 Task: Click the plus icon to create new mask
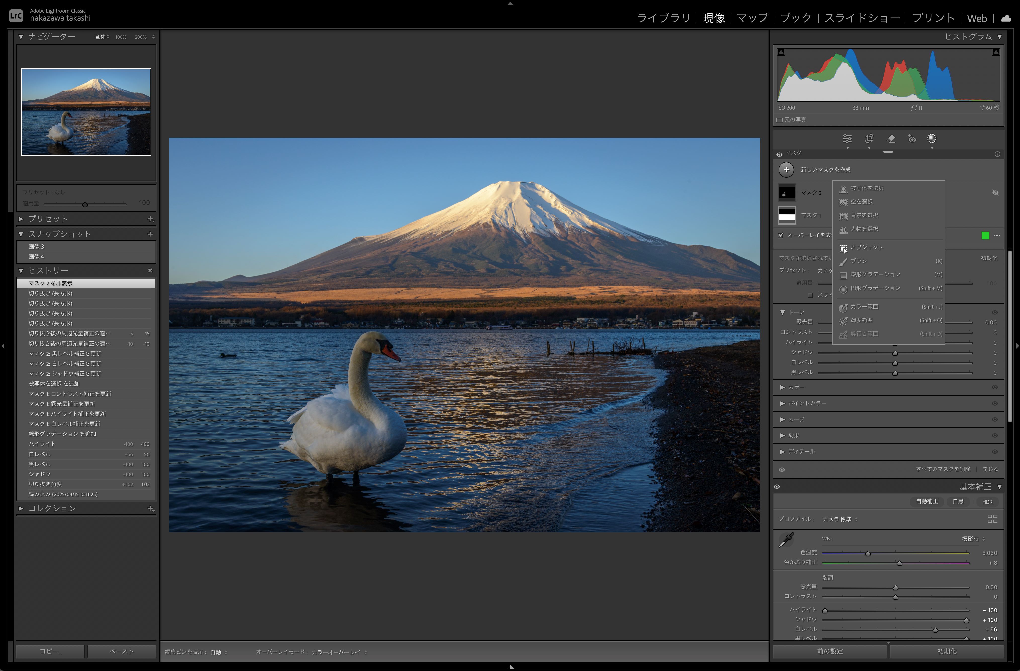[786, 170]
